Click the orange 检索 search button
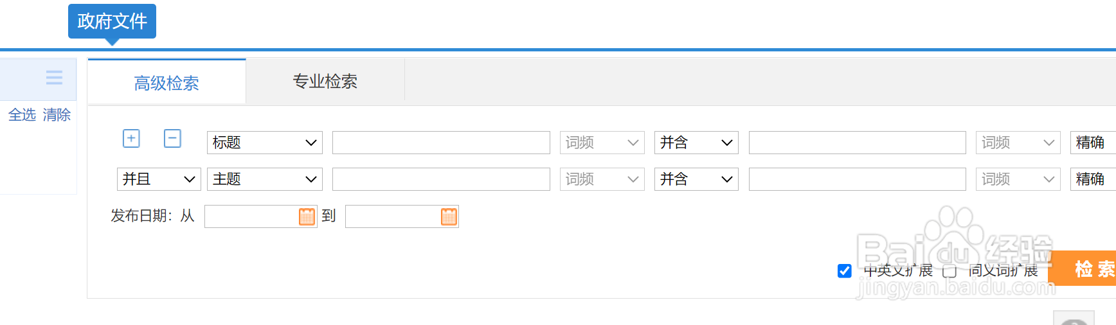The image size is (1116, 325). (1086, 268)
